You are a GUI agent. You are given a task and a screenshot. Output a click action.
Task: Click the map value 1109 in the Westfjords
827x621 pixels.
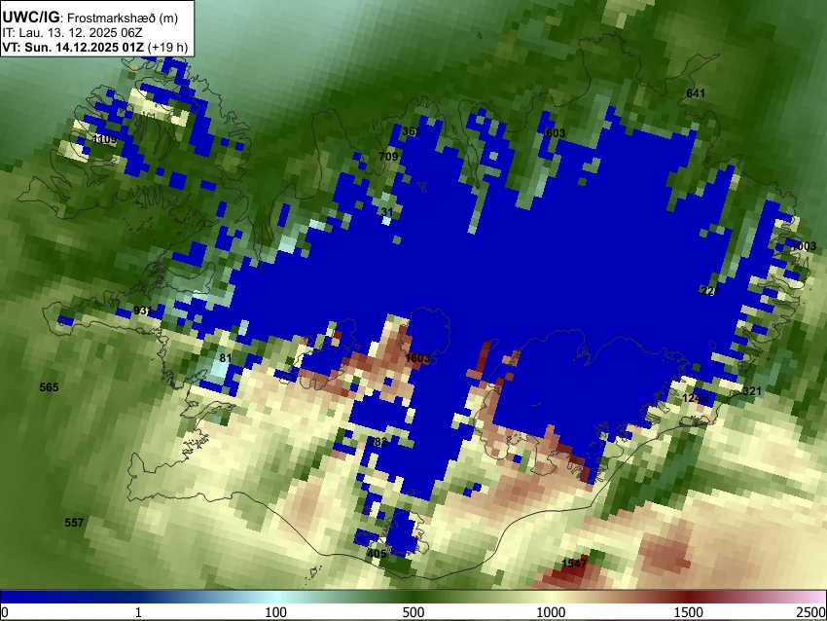pos(104,139)
